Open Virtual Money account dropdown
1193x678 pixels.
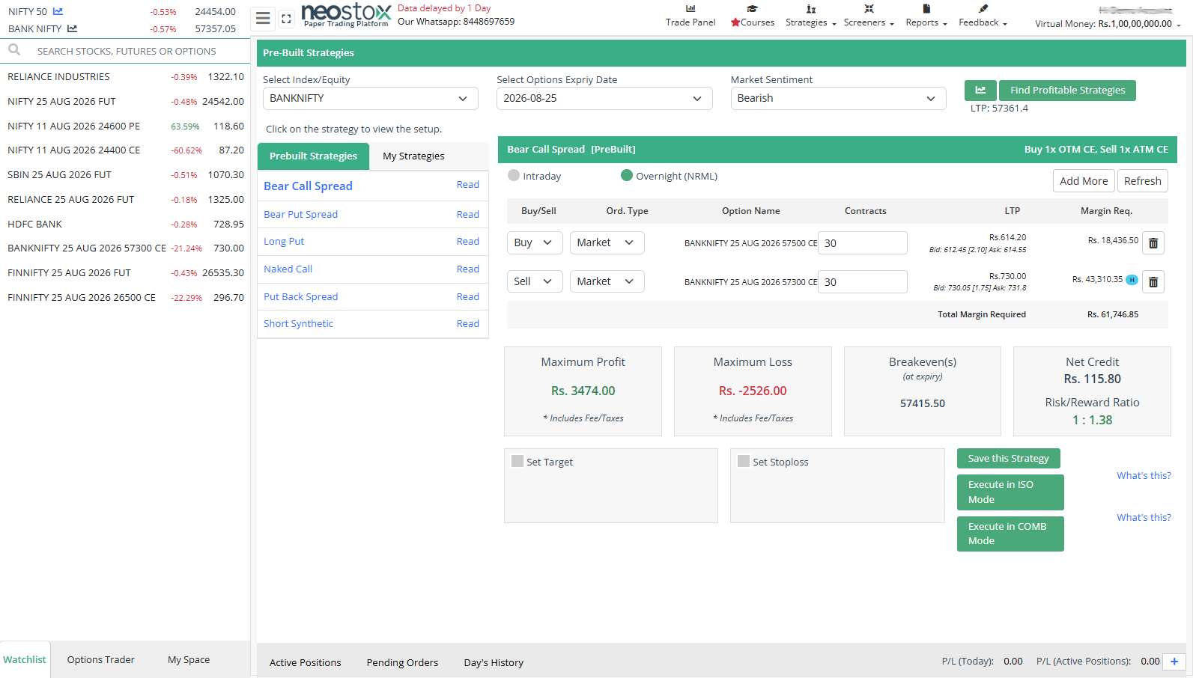(x=1108, y=23)
